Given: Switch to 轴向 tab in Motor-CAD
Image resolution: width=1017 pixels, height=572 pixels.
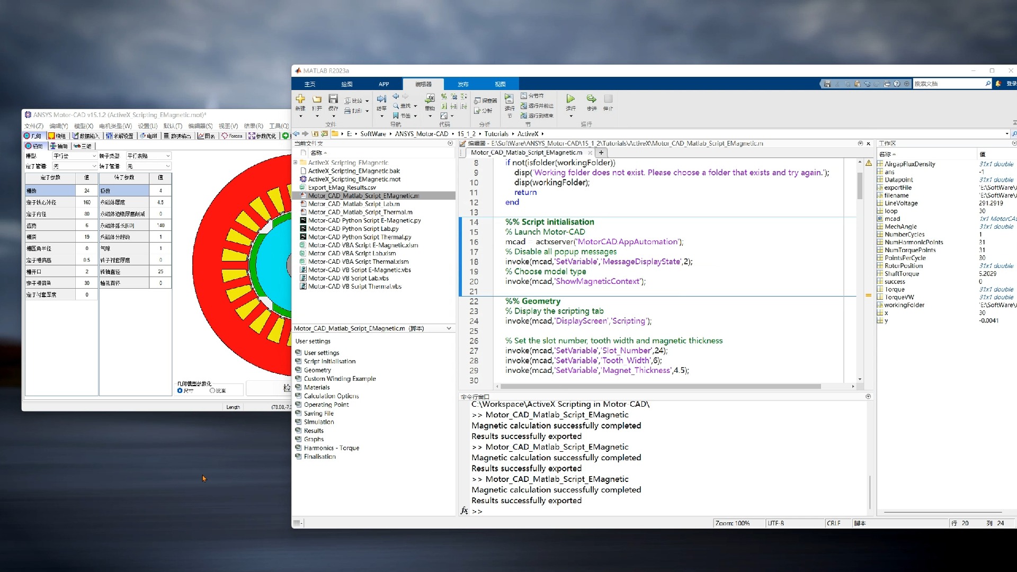Looking at the screenshot, I should click(x=59, y=146).
